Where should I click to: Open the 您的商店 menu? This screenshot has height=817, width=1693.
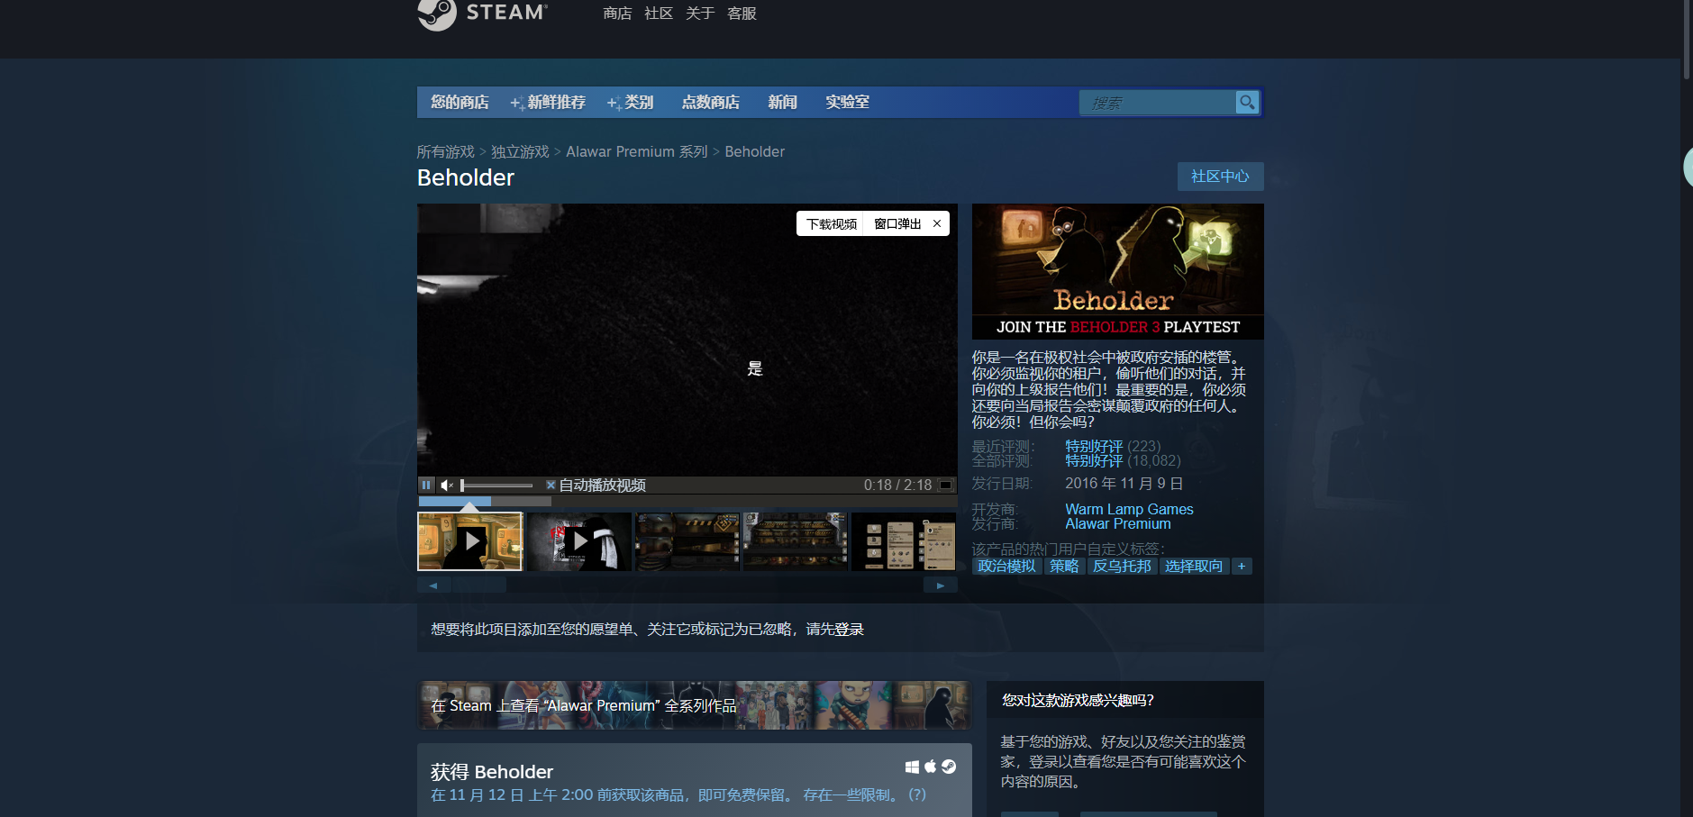click(x=460, y=103)
